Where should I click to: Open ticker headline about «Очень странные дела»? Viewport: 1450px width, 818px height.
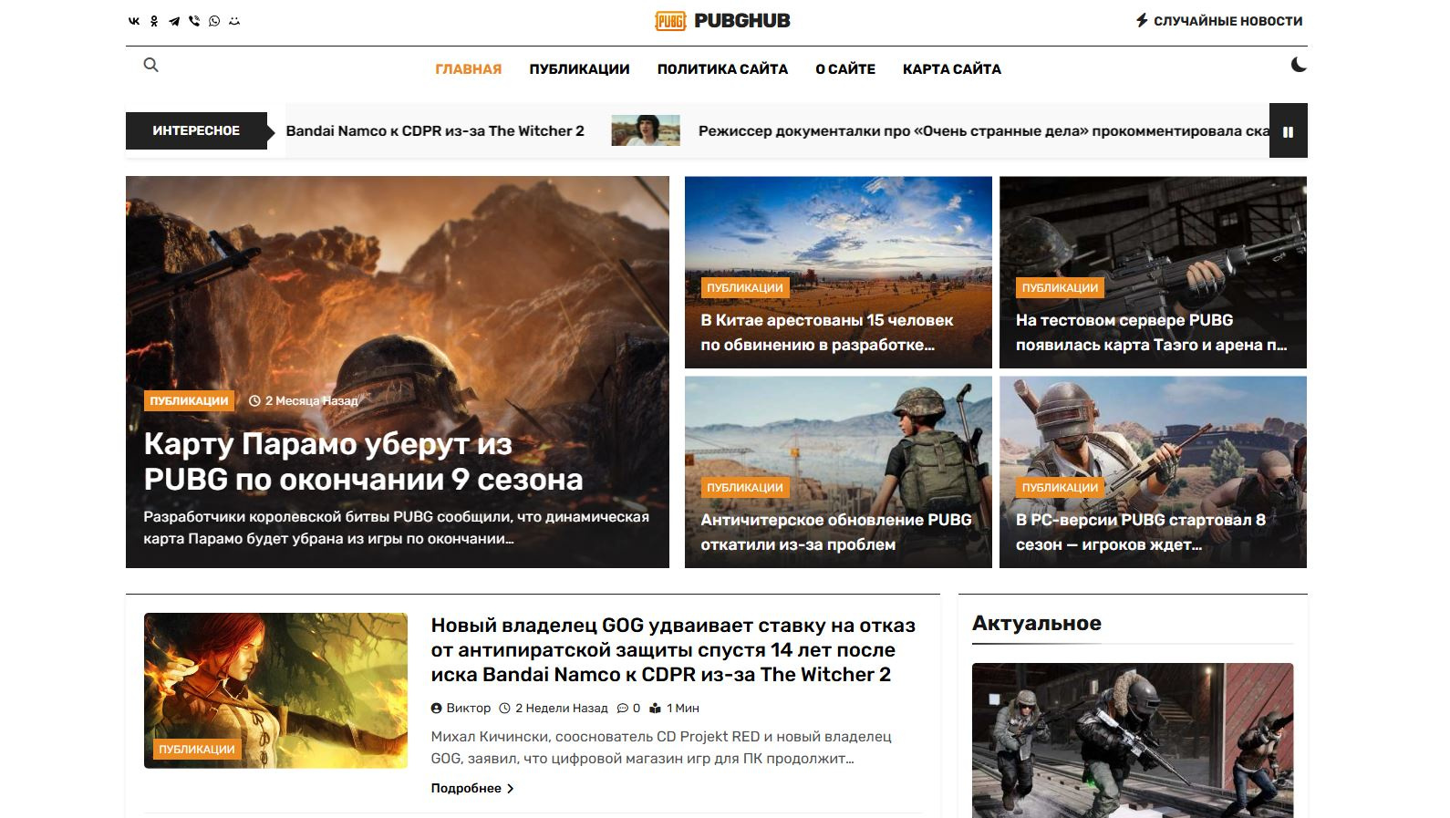[984, 131]
